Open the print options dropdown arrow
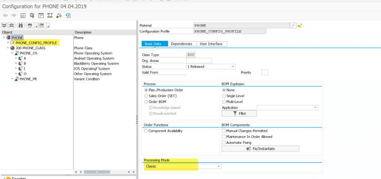The image size is (381, 179). pos(36,26)
